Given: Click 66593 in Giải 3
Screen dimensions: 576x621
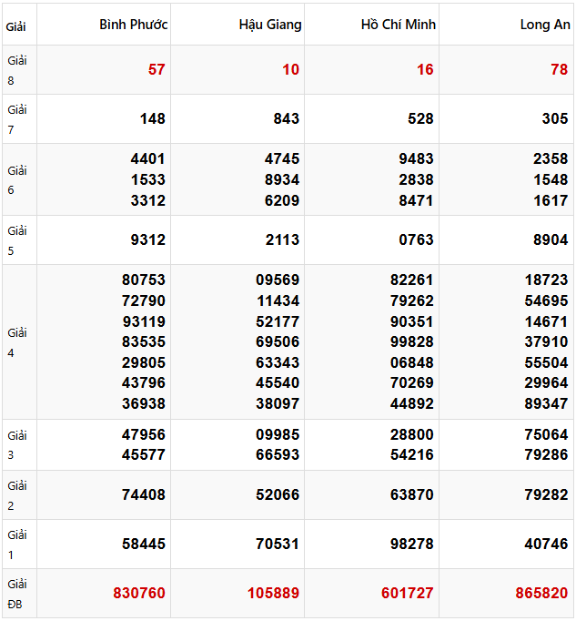Looking at the screenshot, I should point(278,454).
